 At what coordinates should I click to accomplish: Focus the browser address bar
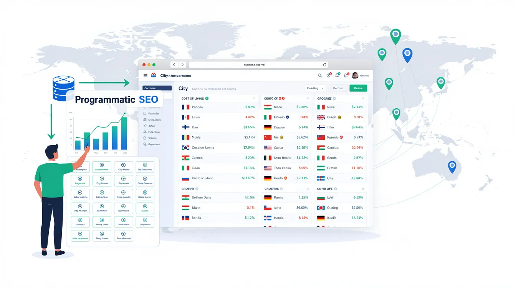258,65
